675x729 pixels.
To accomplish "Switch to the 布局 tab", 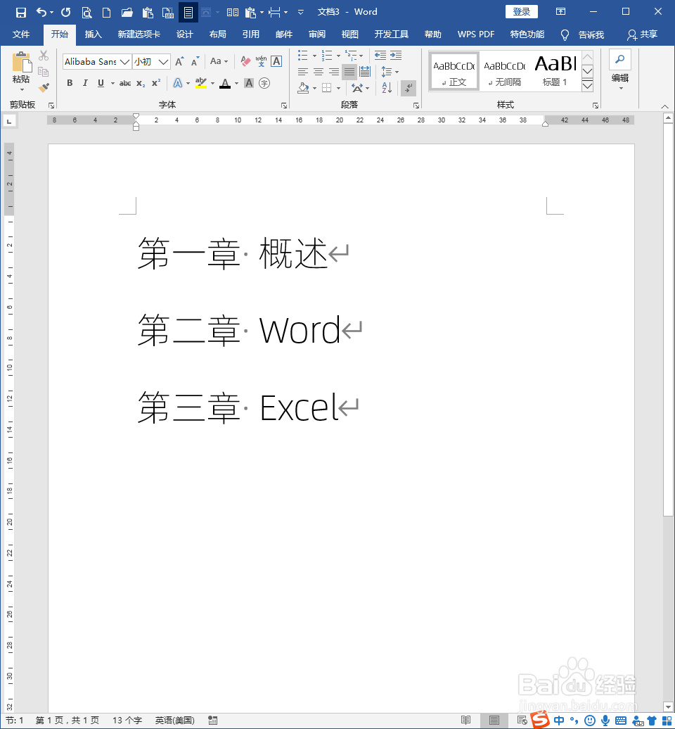I will 217,34.
